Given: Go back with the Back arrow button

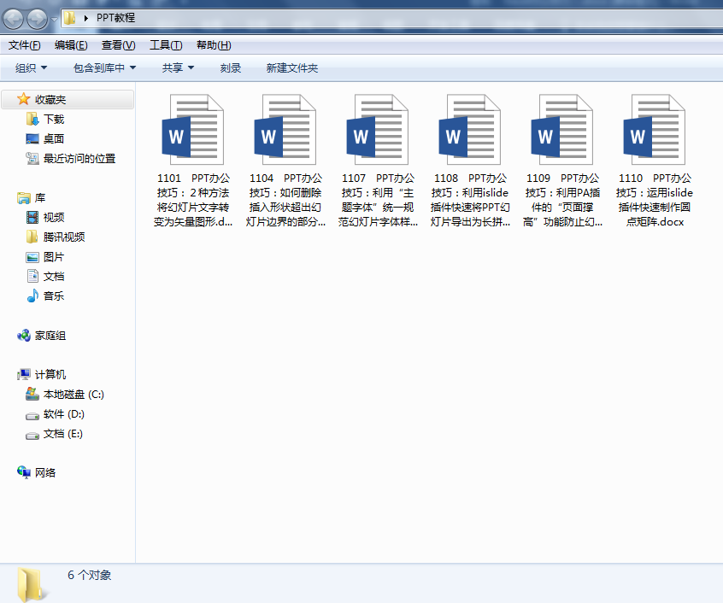Looking at the screenshot, I should pyautogui.click(x=13, y=19).
